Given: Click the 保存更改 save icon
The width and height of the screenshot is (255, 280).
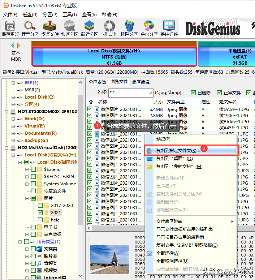Looking at the screenshot, I should click(x=10, y=26).
